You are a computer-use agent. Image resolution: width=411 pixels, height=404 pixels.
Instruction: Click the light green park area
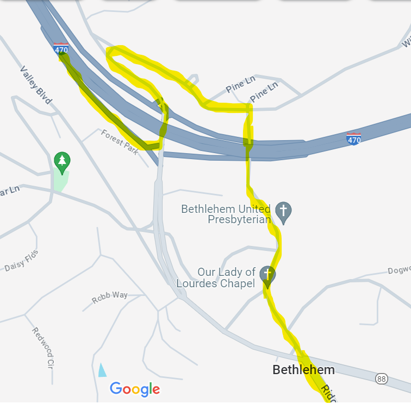click(x=60, y=181)
